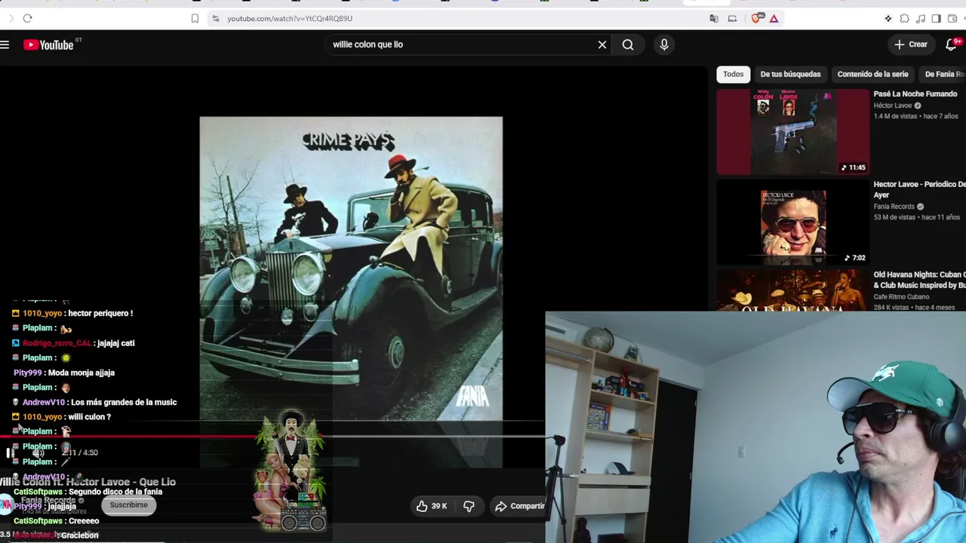This screenshot has height=543, width=966.
Task: Share the video via Compartir
Action: [x=519, y=506]
